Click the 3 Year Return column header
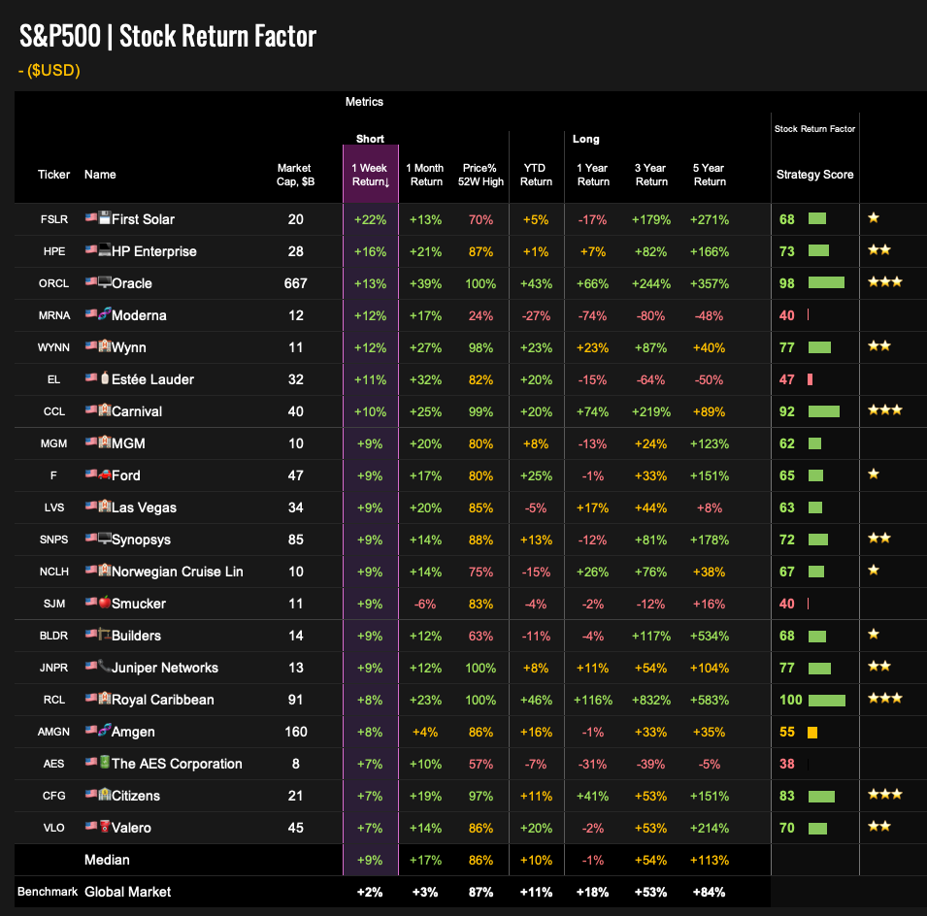 click(x=651, y=175)
